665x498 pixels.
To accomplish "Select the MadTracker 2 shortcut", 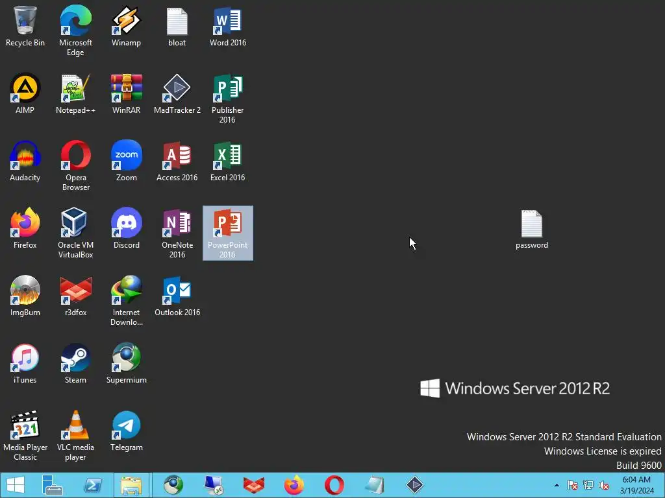I will (x=177, y=93).
